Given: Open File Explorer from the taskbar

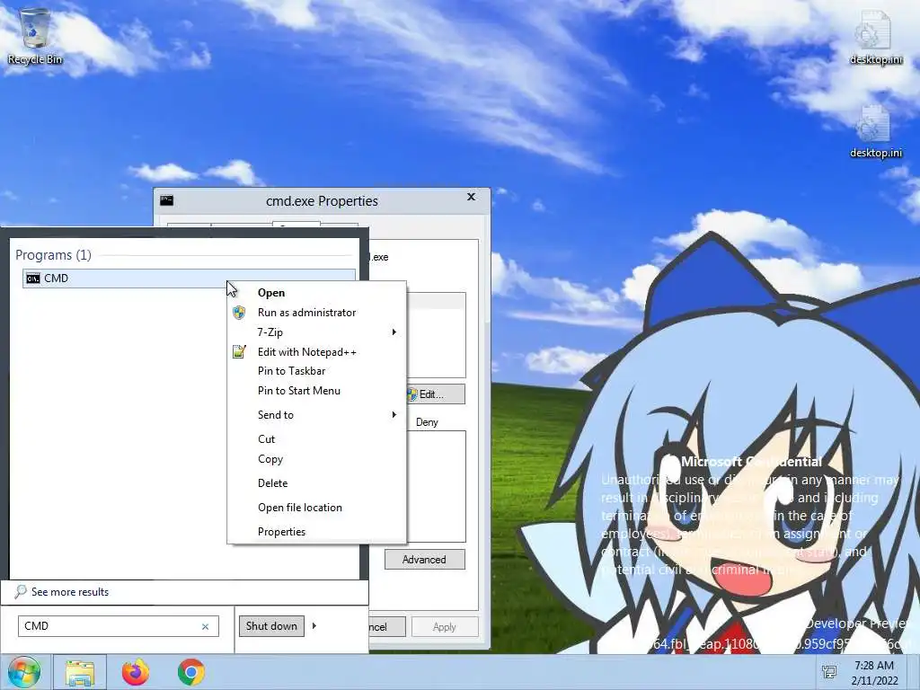Looking at the screenshot, I should [80, 672].
